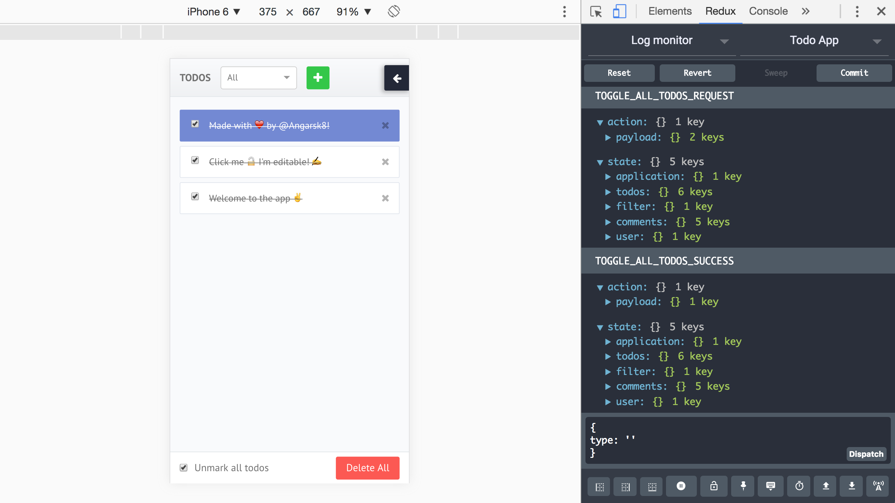Switch to the Elements tab
895x503 pixels.
coord(669,11)
